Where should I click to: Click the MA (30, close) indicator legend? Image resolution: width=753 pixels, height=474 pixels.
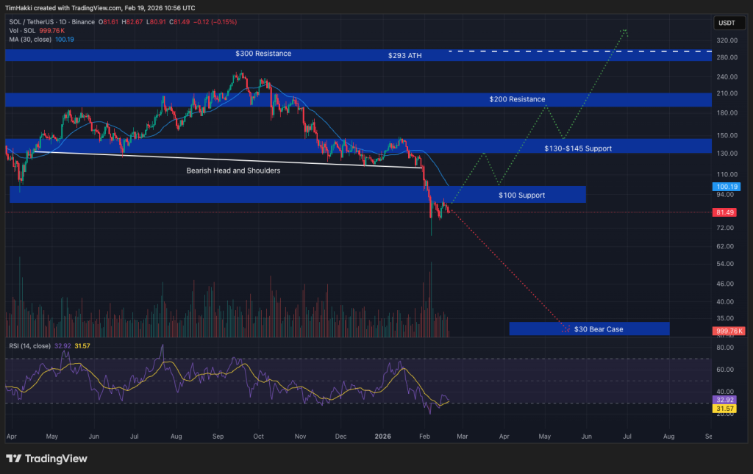pos(30,38)
